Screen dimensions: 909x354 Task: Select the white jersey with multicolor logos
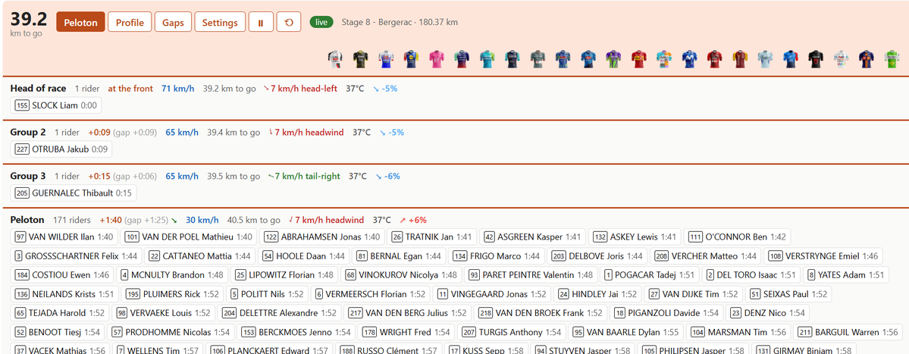coord(842,58)
